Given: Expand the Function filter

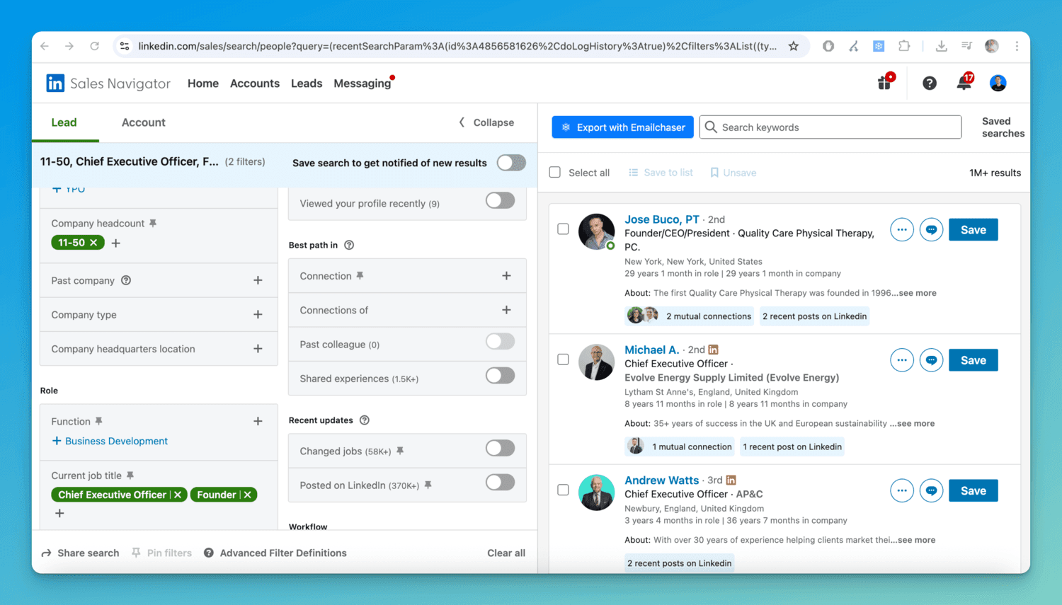Looking at the screenshot, I should coord(258,422).
